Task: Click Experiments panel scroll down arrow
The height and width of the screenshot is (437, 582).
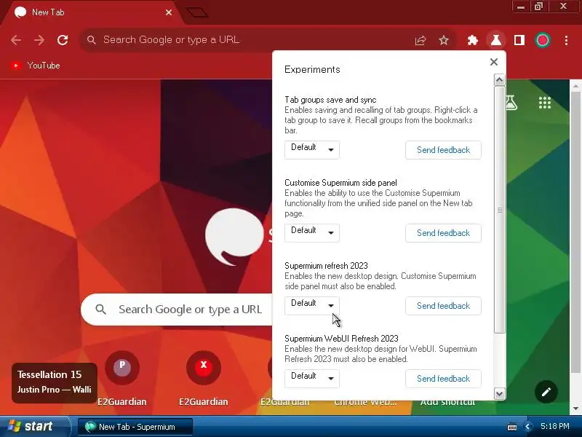Action: pos(499,393)
